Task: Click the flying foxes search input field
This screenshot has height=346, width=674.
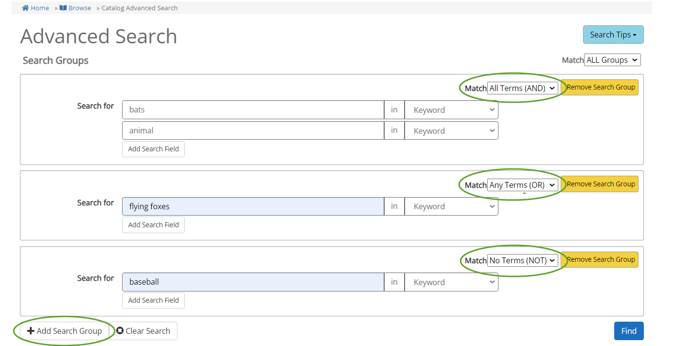Action: pyautogui.click(x=252, y=206)
